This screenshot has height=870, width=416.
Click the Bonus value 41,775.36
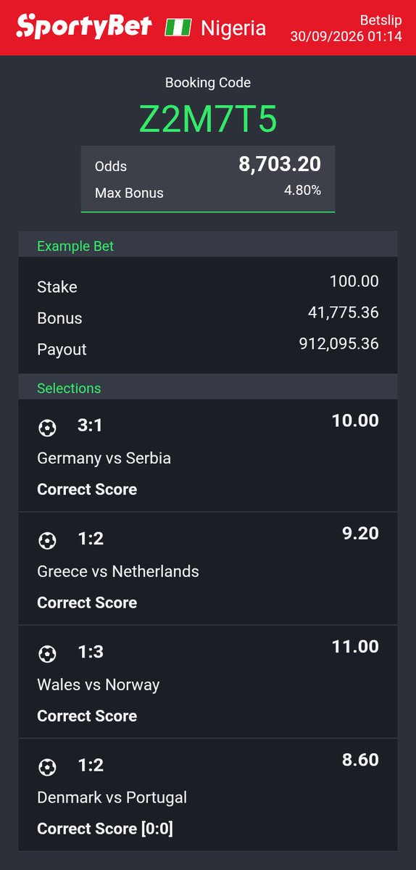tap(343, 312)
